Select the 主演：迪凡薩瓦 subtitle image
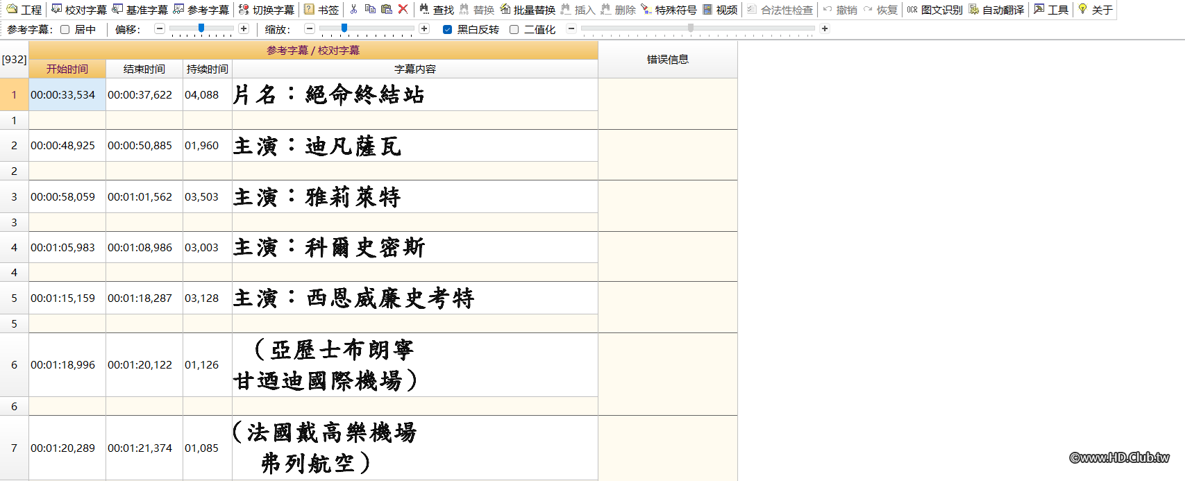This screenshot has height=481, width=1185. pos(317,146)
